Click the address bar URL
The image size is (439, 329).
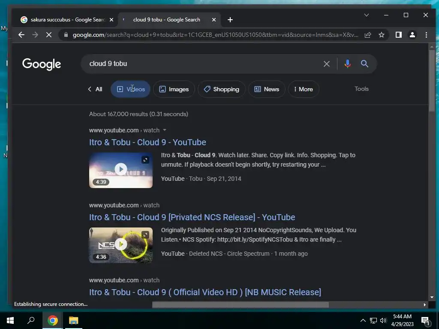(x=216, y=35)
